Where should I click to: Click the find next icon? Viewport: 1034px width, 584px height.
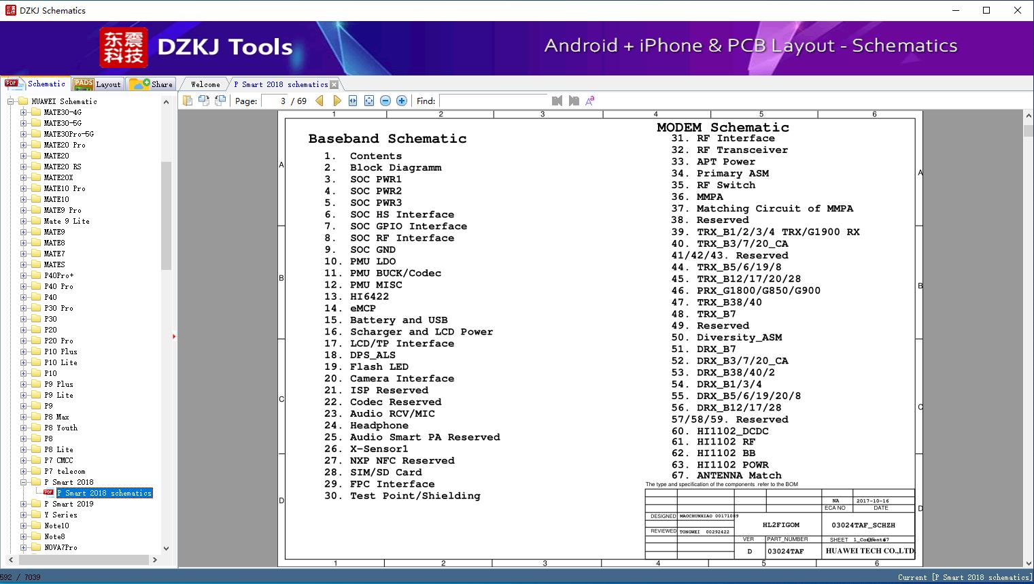click(x=574, y=101)
